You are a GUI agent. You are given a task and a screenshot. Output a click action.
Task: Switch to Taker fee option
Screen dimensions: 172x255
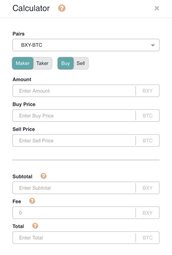(42, 63)
